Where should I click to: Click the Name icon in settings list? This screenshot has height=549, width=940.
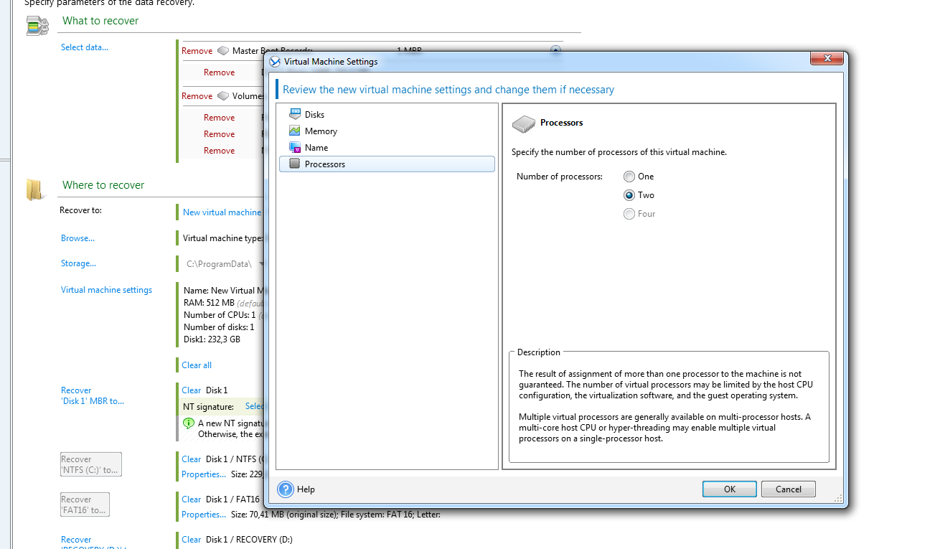[x=294, y=147]
